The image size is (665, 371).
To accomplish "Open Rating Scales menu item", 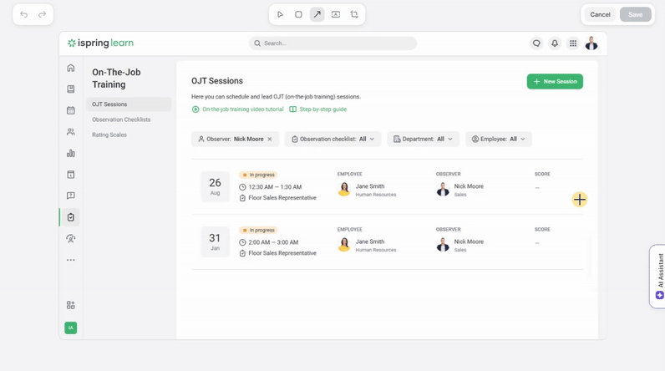I will click(109, 135).
